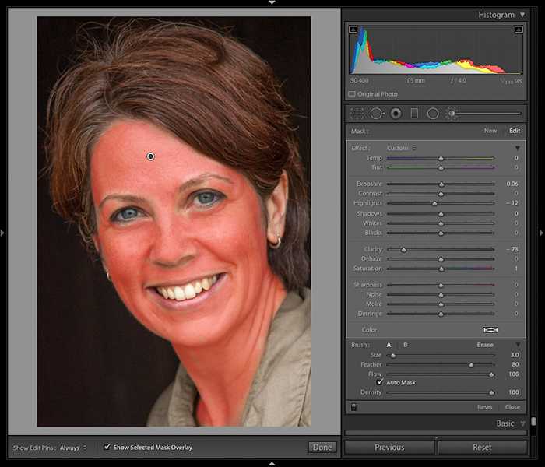
Task: Click the Done button
Action: point(322,448)
